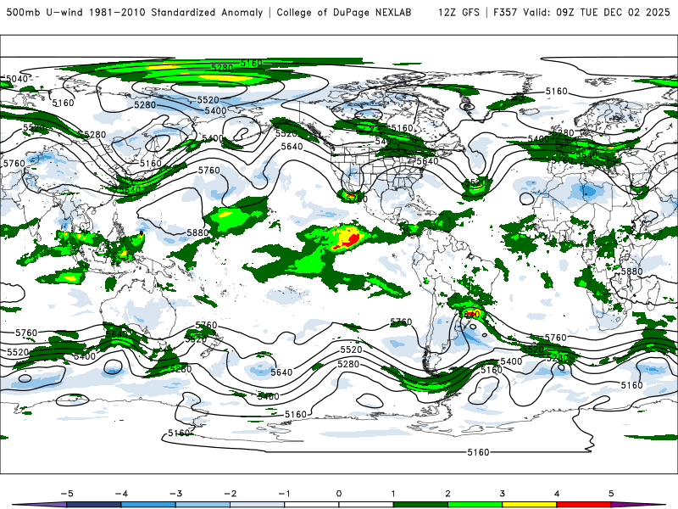Click the colorbar label '-1'
Viewport: 678px width, 509px height.
click(x=285, y=494)
